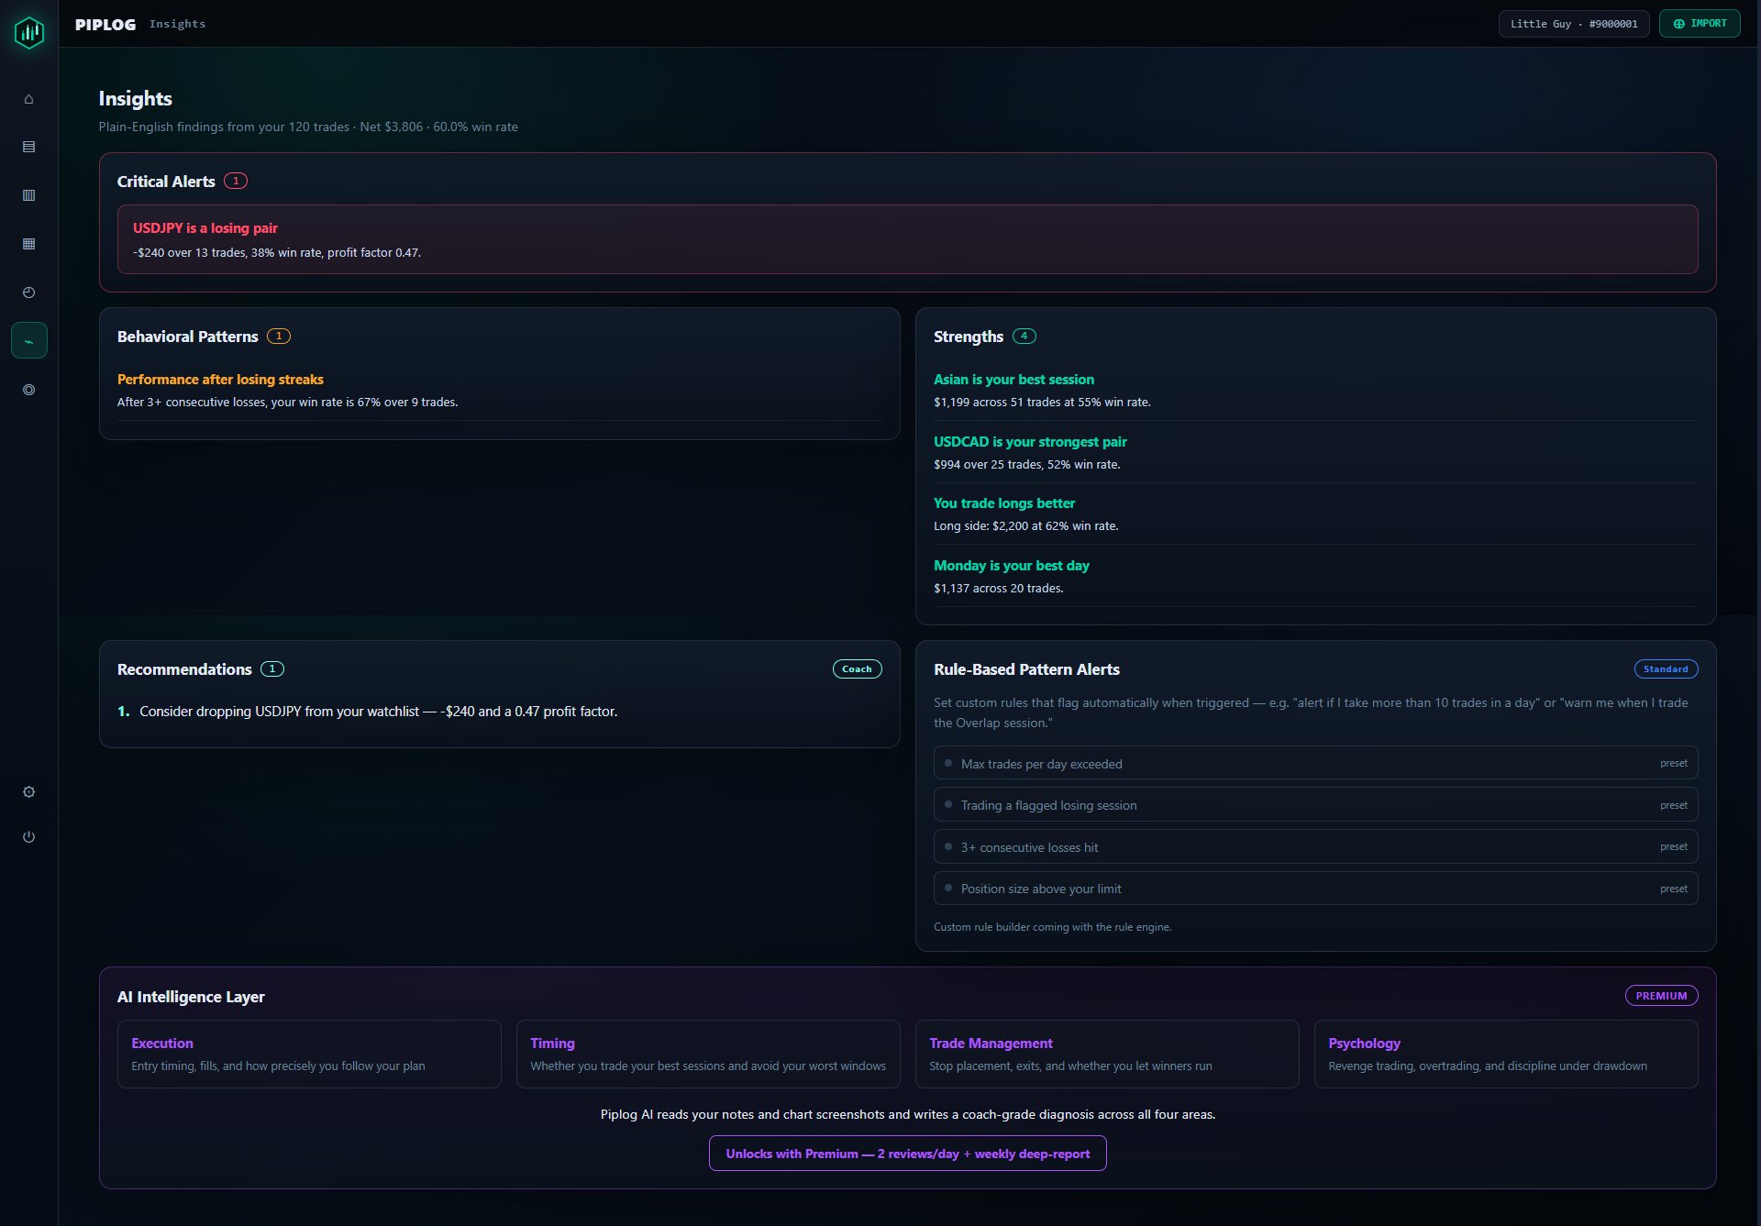Click the Behavioral Patterns count badge
Viewport: 1761px width, 1226px height.
coord(279,337)
